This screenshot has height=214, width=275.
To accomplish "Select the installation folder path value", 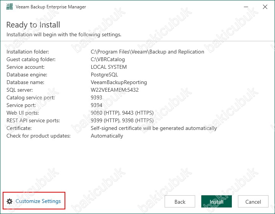I will (x=147, y=52).
